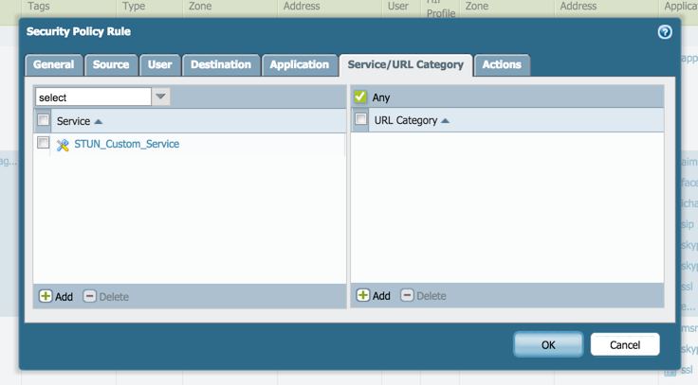Image resolution: width=698 pixels, height=385 pixels.
Task: Click the URL Category column header text
Action: [406, 120]
